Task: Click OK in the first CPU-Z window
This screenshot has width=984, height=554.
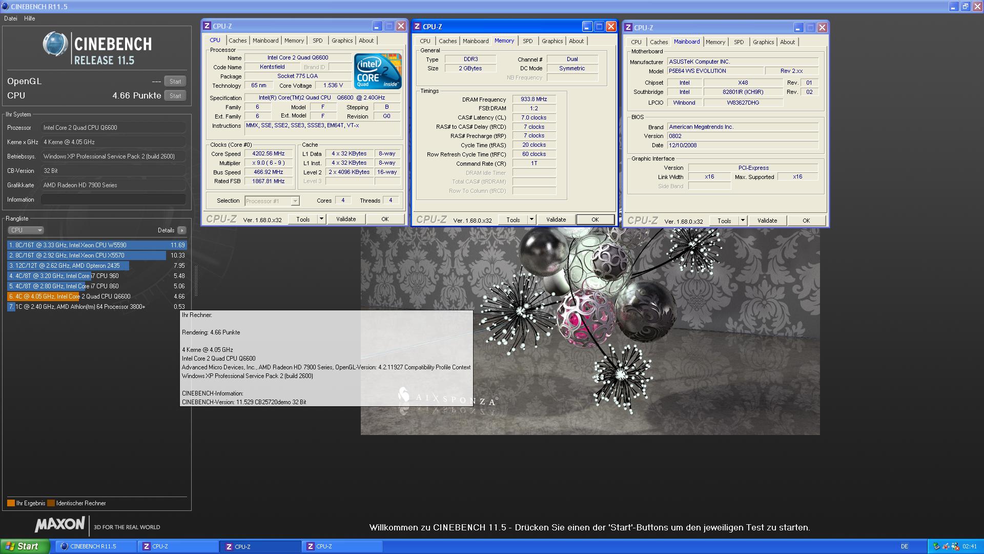Action: click(x=385, y=219)
